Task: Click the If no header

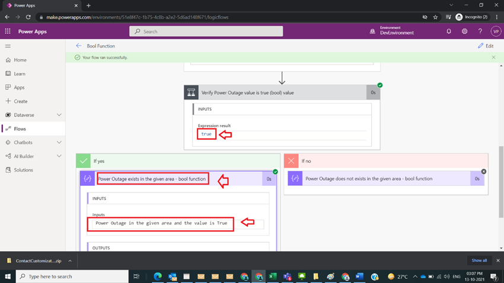Action: click(386, 161)
